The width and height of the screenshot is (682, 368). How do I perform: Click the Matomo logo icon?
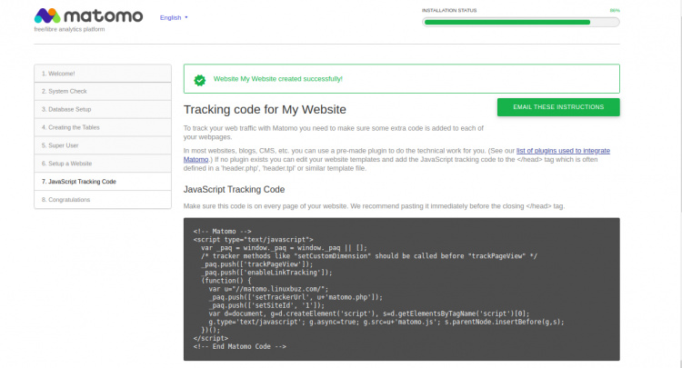[x=47, y=16]
